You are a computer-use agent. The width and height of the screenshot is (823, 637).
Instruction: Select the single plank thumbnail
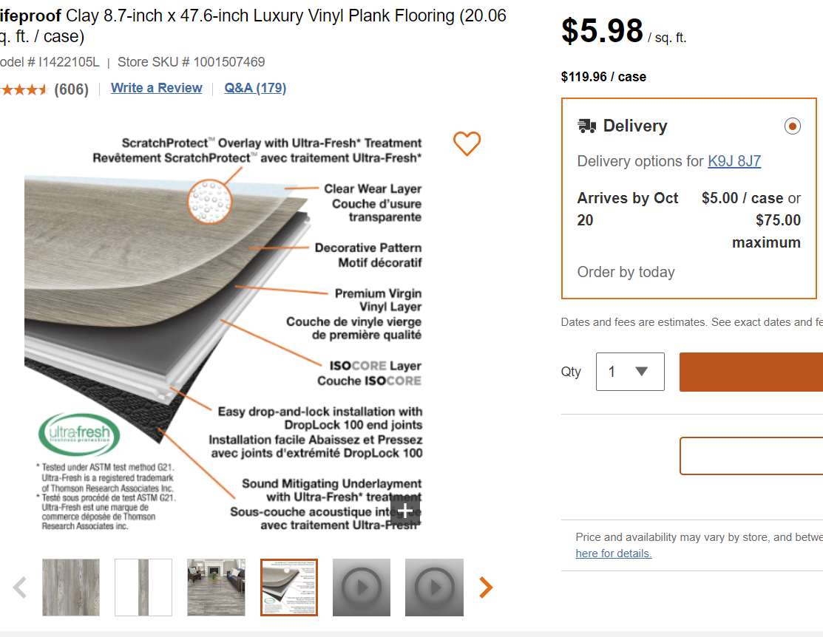(143, 587)
